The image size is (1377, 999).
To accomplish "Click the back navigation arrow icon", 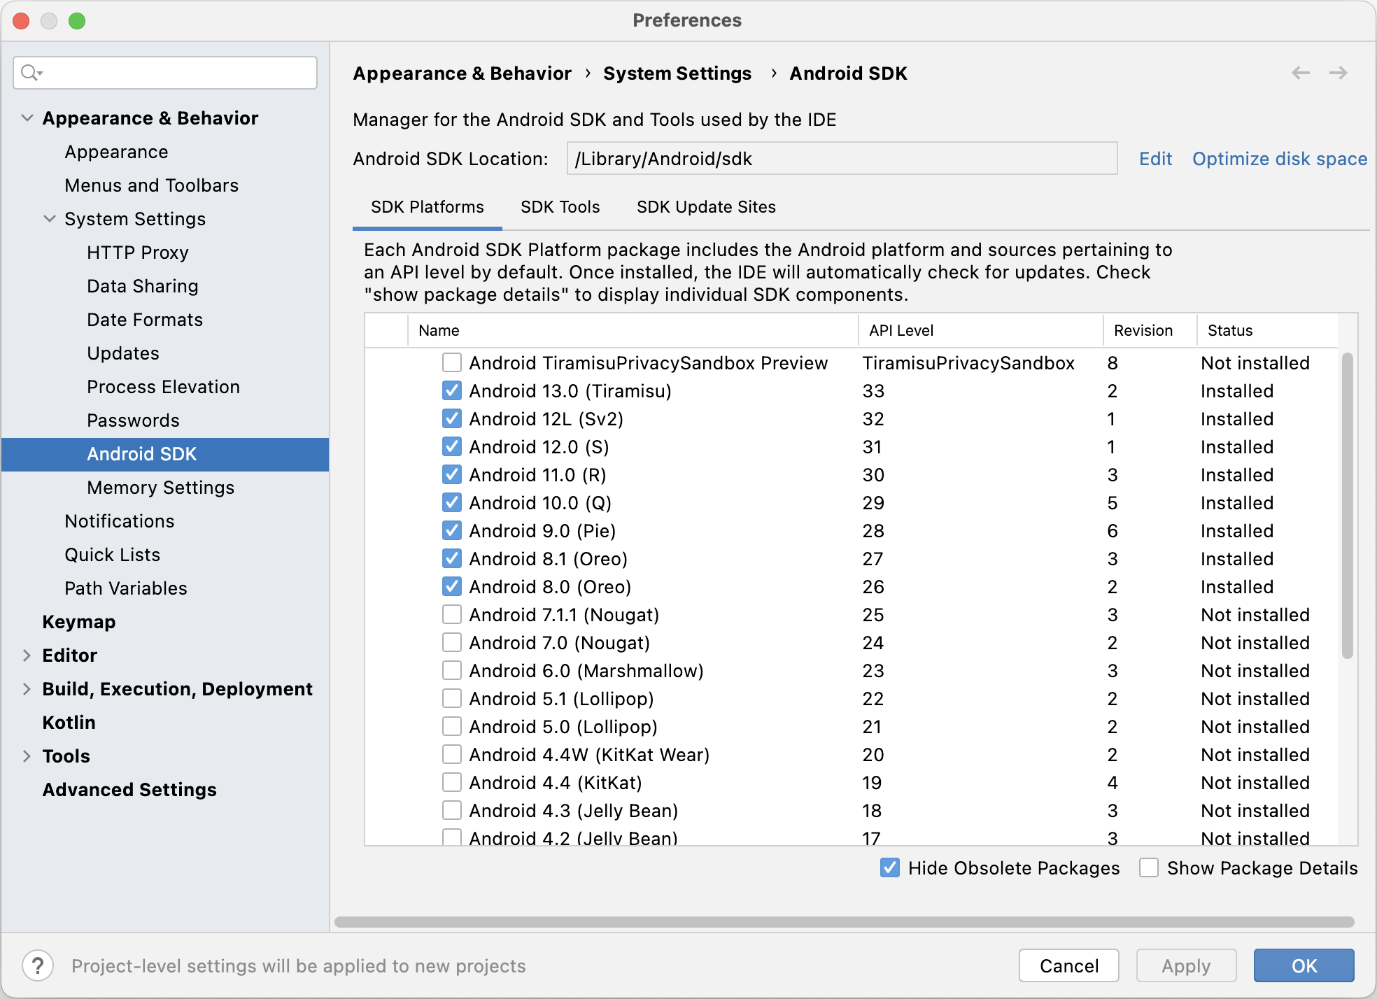I will click(x=1300, y=73).
